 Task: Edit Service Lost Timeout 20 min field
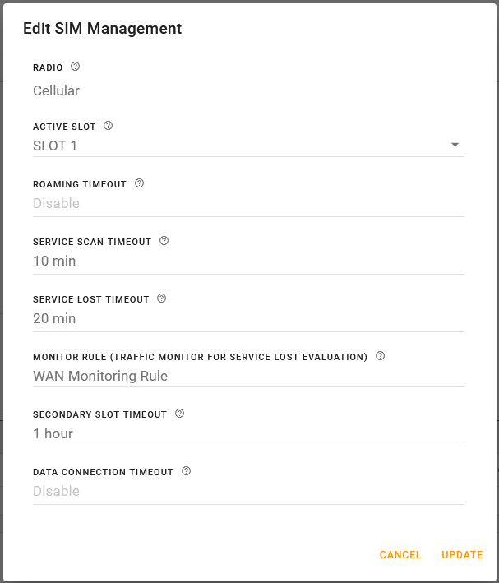point(247,318)
